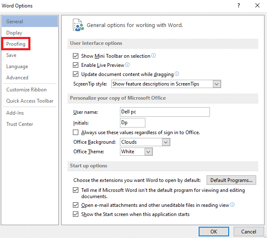Viewport: 267px width, 238px height.
Task: Click the General options people icon
Action: (x=78, y=25)
